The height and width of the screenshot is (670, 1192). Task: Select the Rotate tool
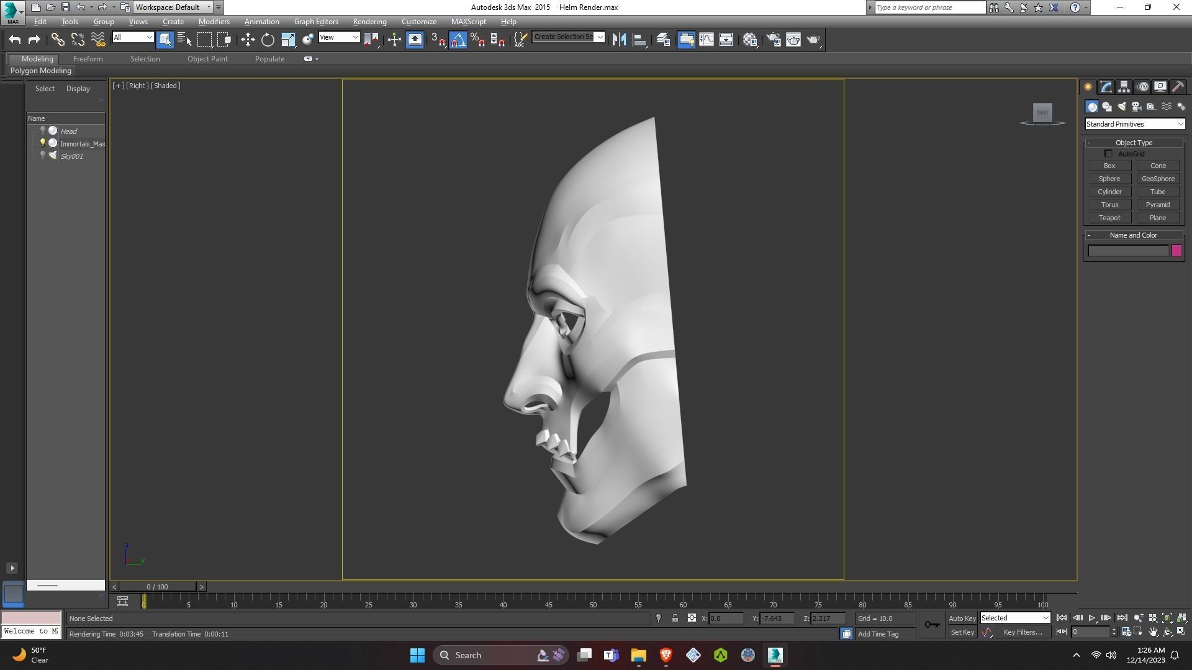click(268, 40)
